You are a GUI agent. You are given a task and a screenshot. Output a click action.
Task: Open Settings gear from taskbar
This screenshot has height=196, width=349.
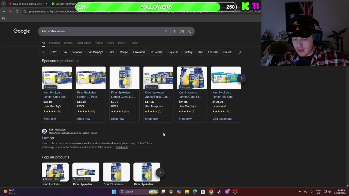(x=171, y=192)
